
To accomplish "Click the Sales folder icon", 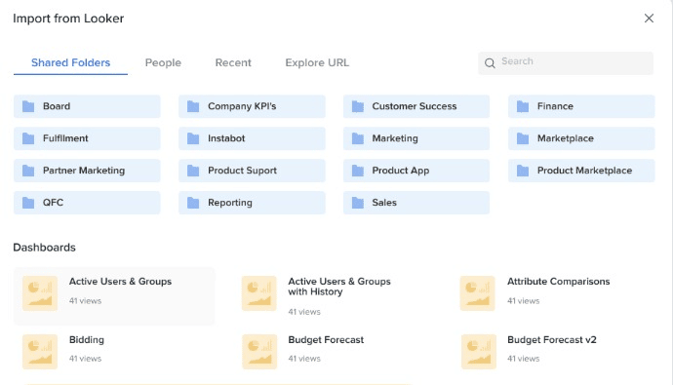I will click(358, 203).
